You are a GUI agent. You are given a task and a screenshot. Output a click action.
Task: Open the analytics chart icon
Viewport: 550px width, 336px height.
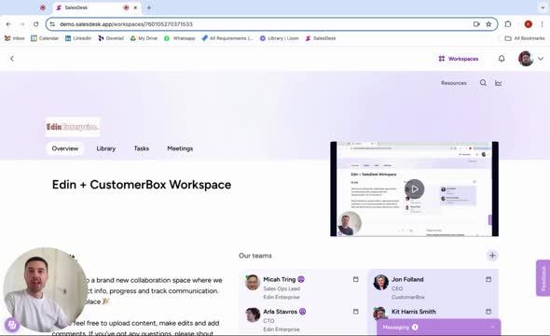[499, 83]
